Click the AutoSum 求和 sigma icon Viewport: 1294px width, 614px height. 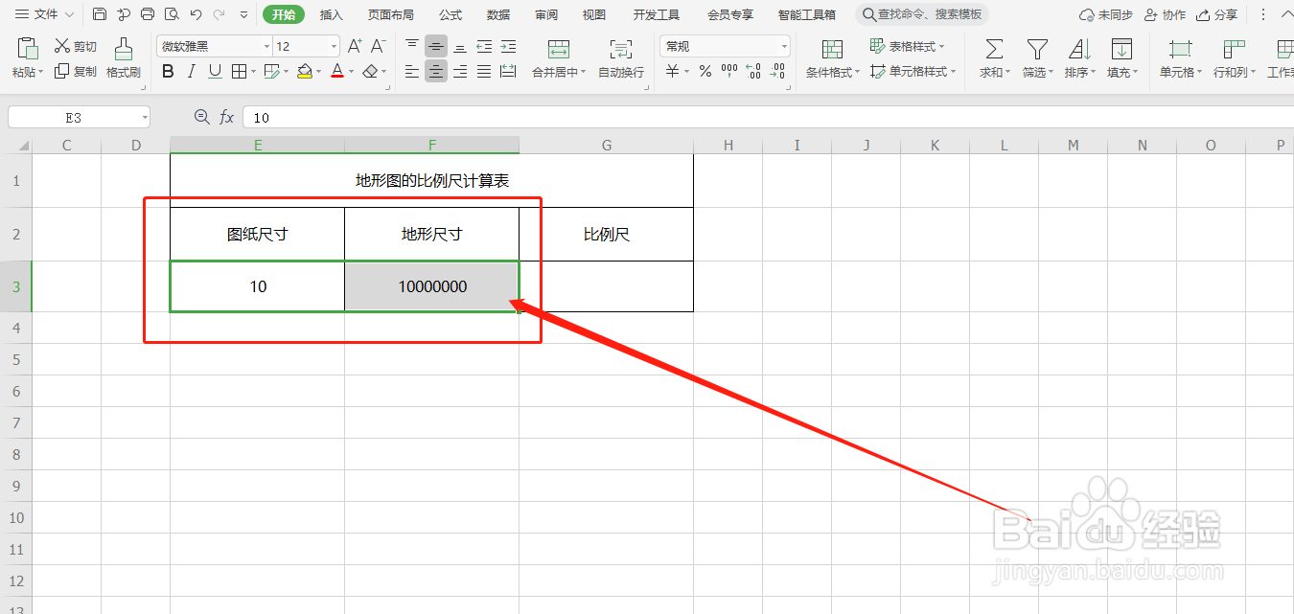(995, 49)
